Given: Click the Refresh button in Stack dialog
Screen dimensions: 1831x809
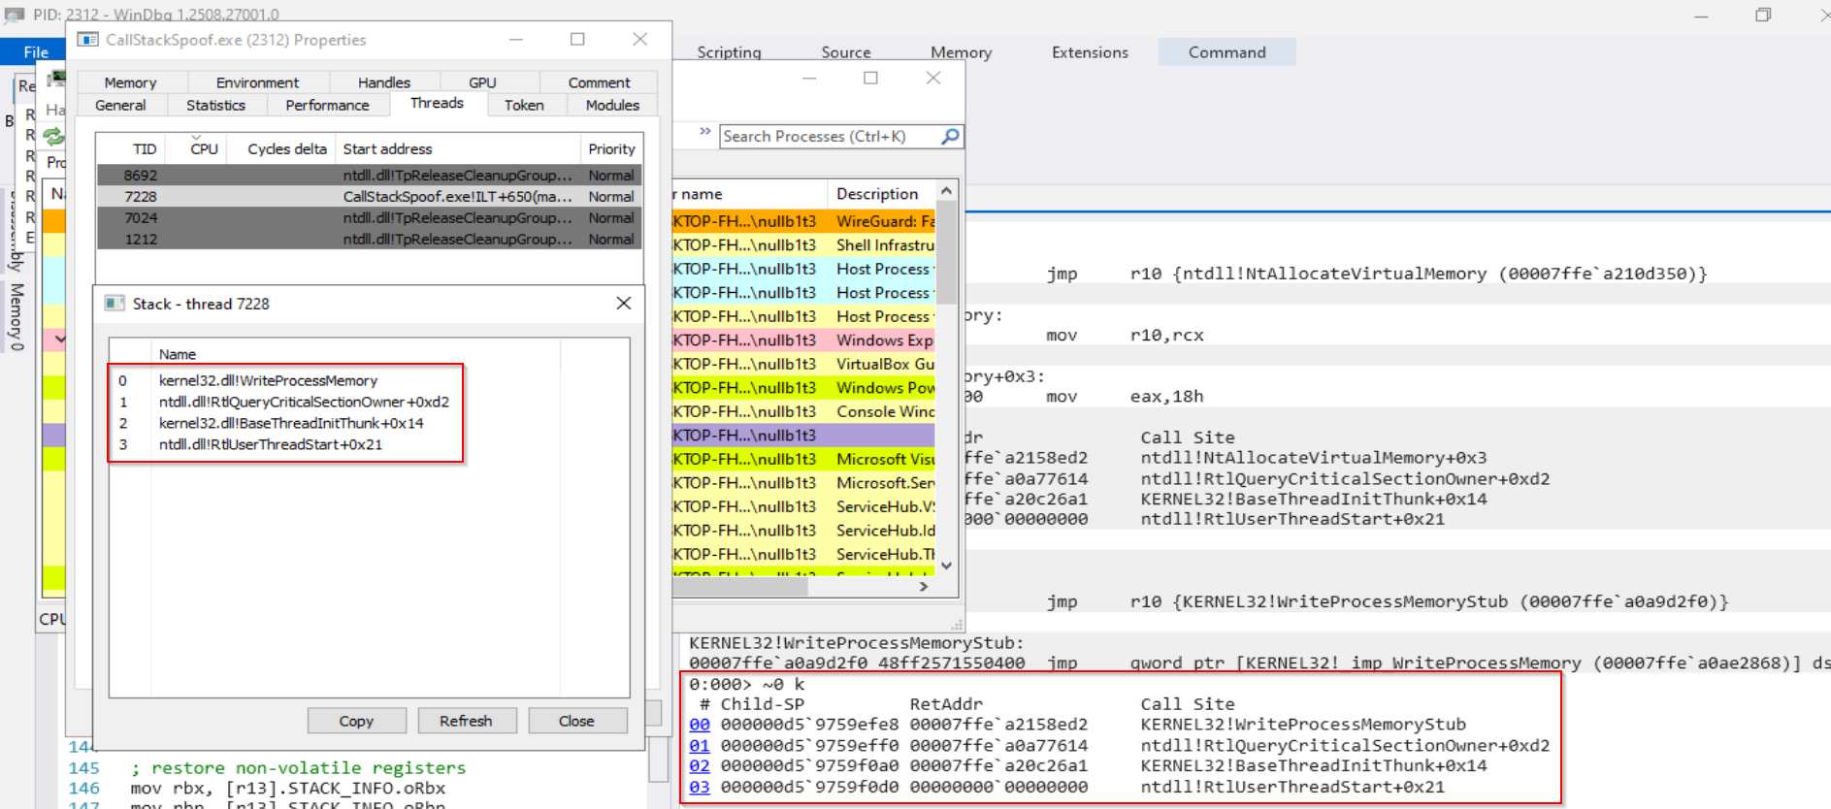Looking at the screenshot, I should (x=466, y=721).
